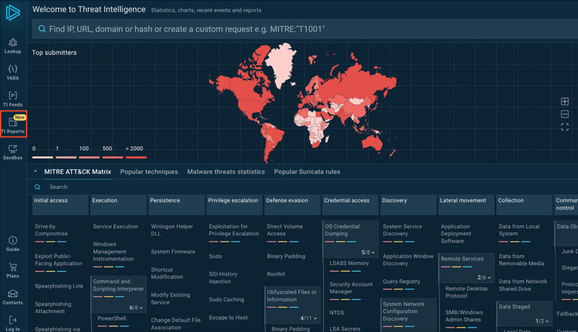Viewport: 578px width, 332px height.
Task: View Plans via shopping cart icon
Action: click(12, 270)
